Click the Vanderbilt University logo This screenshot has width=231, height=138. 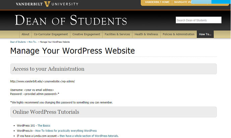click(47, 4)
